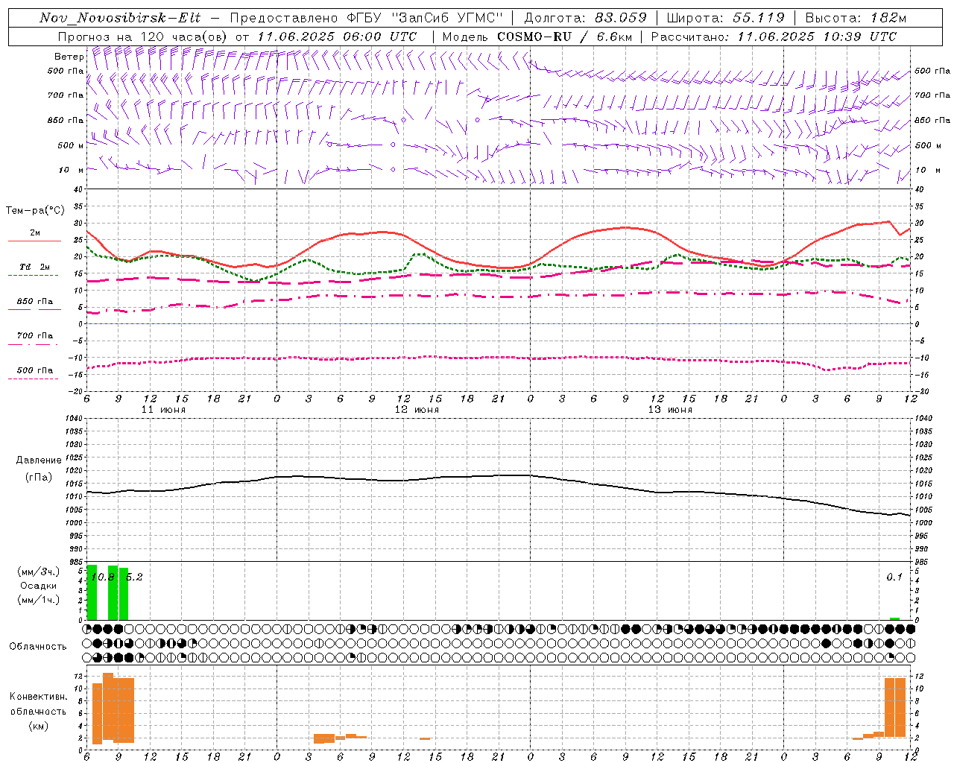Viewport: 954px width, 763px height.
Task: Click the 13 июня date label
Action: point(670,410)
